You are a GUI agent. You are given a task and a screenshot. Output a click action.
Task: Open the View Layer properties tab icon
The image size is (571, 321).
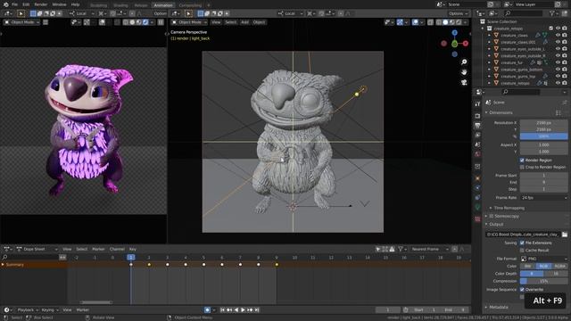pos(477,136)
